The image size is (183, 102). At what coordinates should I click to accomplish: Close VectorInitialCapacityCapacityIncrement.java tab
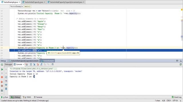[x=84, y=2]
